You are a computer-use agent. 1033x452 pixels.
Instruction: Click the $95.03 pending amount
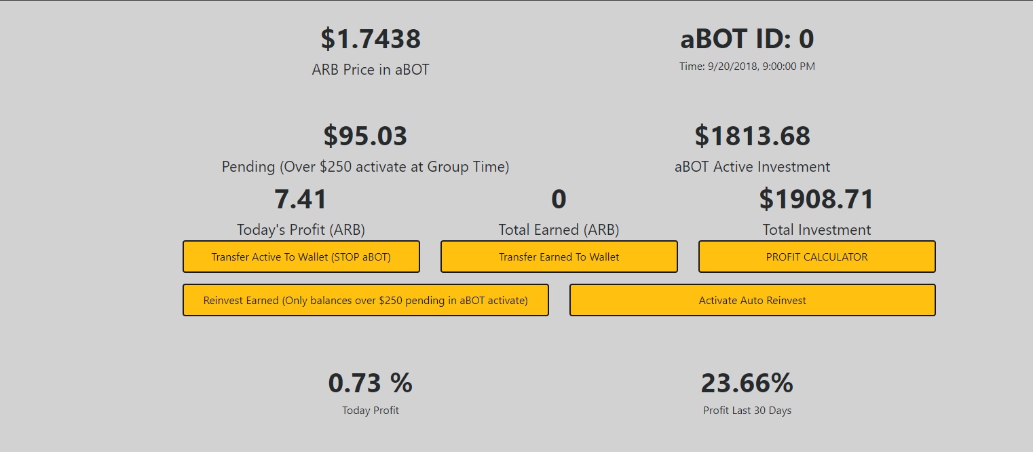[365, 136]
